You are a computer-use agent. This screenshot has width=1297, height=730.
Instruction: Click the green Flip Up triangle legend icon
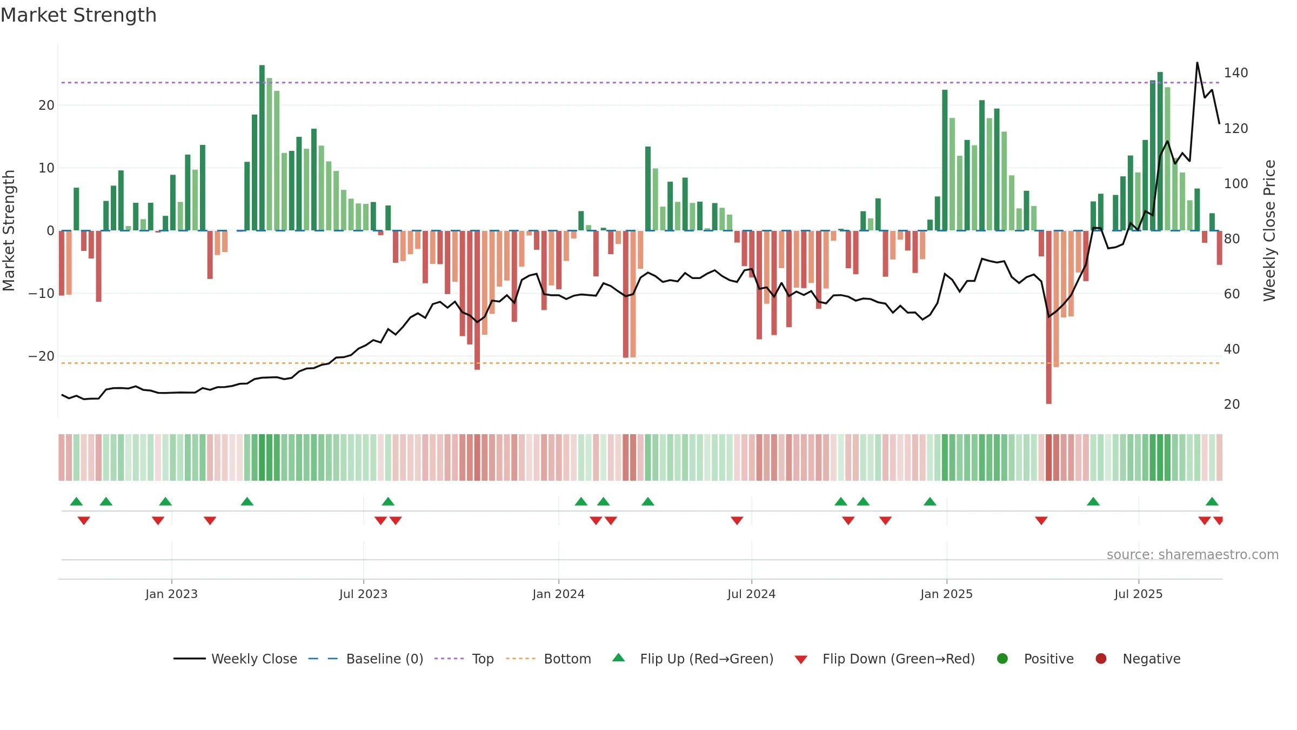click(x=619, y=658)
